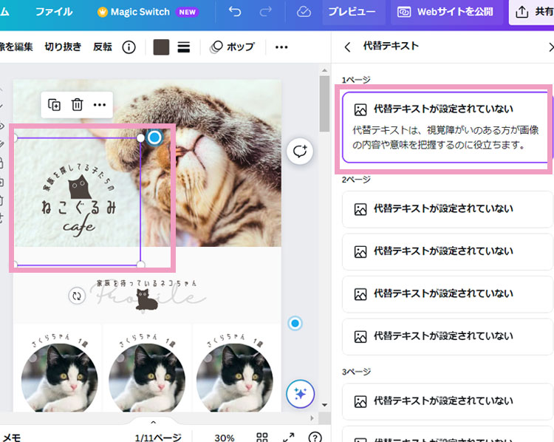
Task: Open the 共有 share button
Action: click(533, 12)
